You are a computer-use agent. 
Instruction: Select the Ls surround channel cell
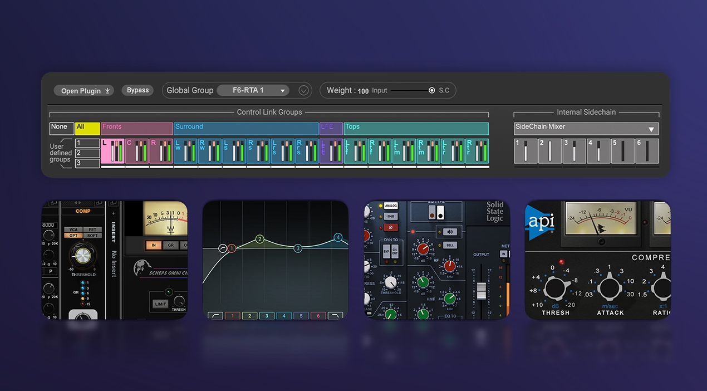click(234, 151)
